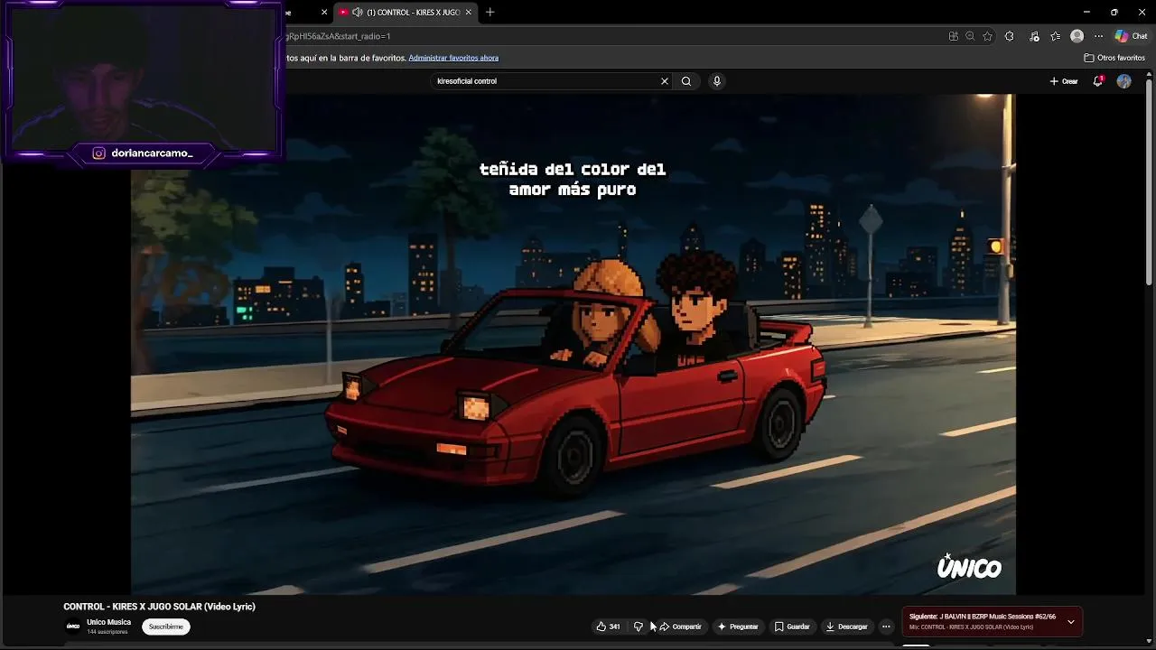This screenshot has width=1156, height=650.
Task: Open the Preguntar AI button
Action: click(738, 627)
